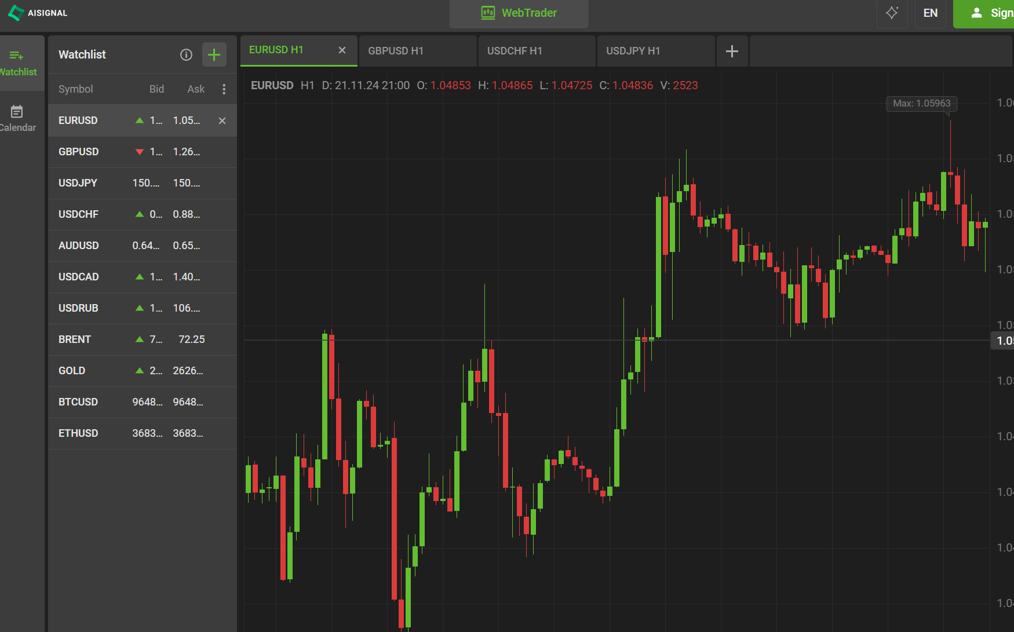1014x632 pixels.
Task: Open the Watchlist info icon
Action: coord(186,54)
